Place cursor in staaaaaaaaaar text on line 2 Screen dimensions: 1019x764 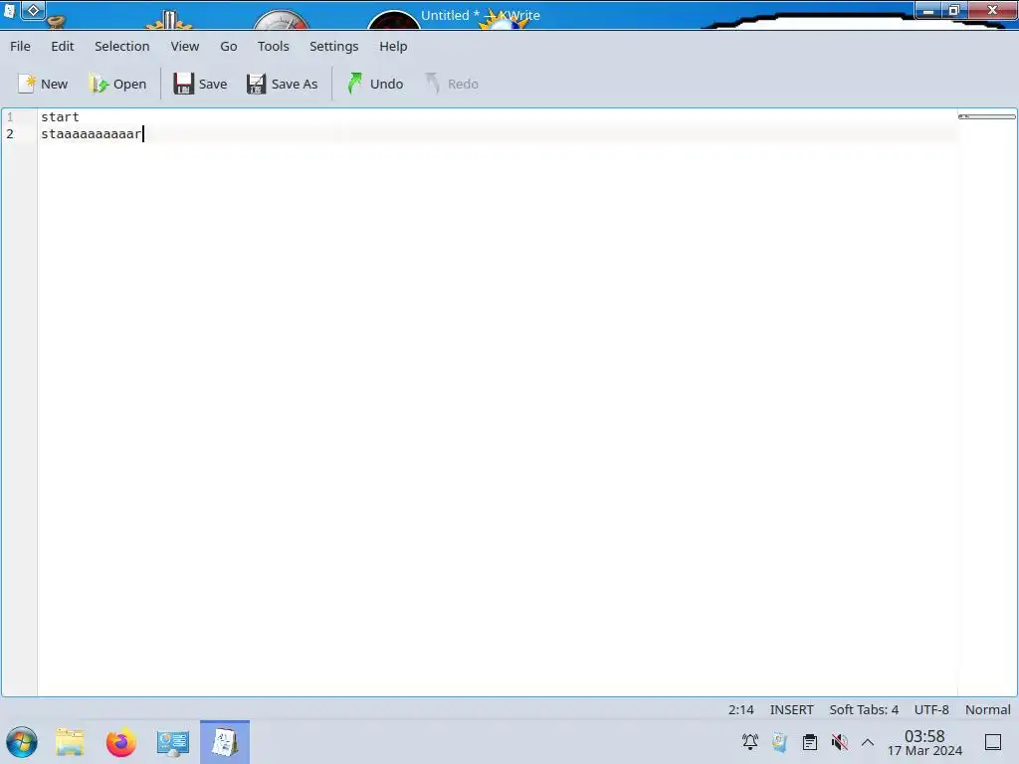pos(91,134)
